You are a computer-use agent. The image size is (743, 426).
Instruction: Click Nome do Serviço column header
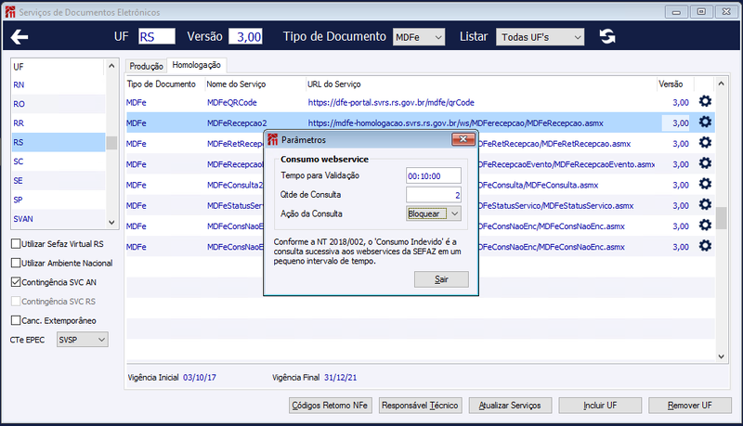236,84
